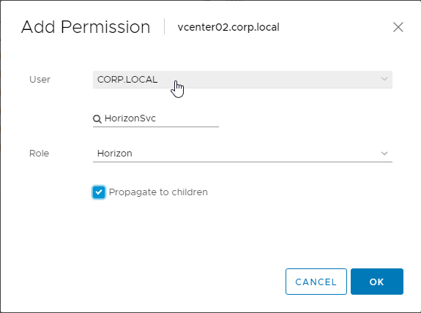Click the HorizonSvc user search field
The image size is (421, 313).
click(156, 118)
